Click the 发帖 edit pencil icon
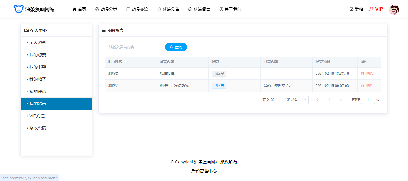The width and height of the screenshot is (408, 181). (x=352, y=9)
